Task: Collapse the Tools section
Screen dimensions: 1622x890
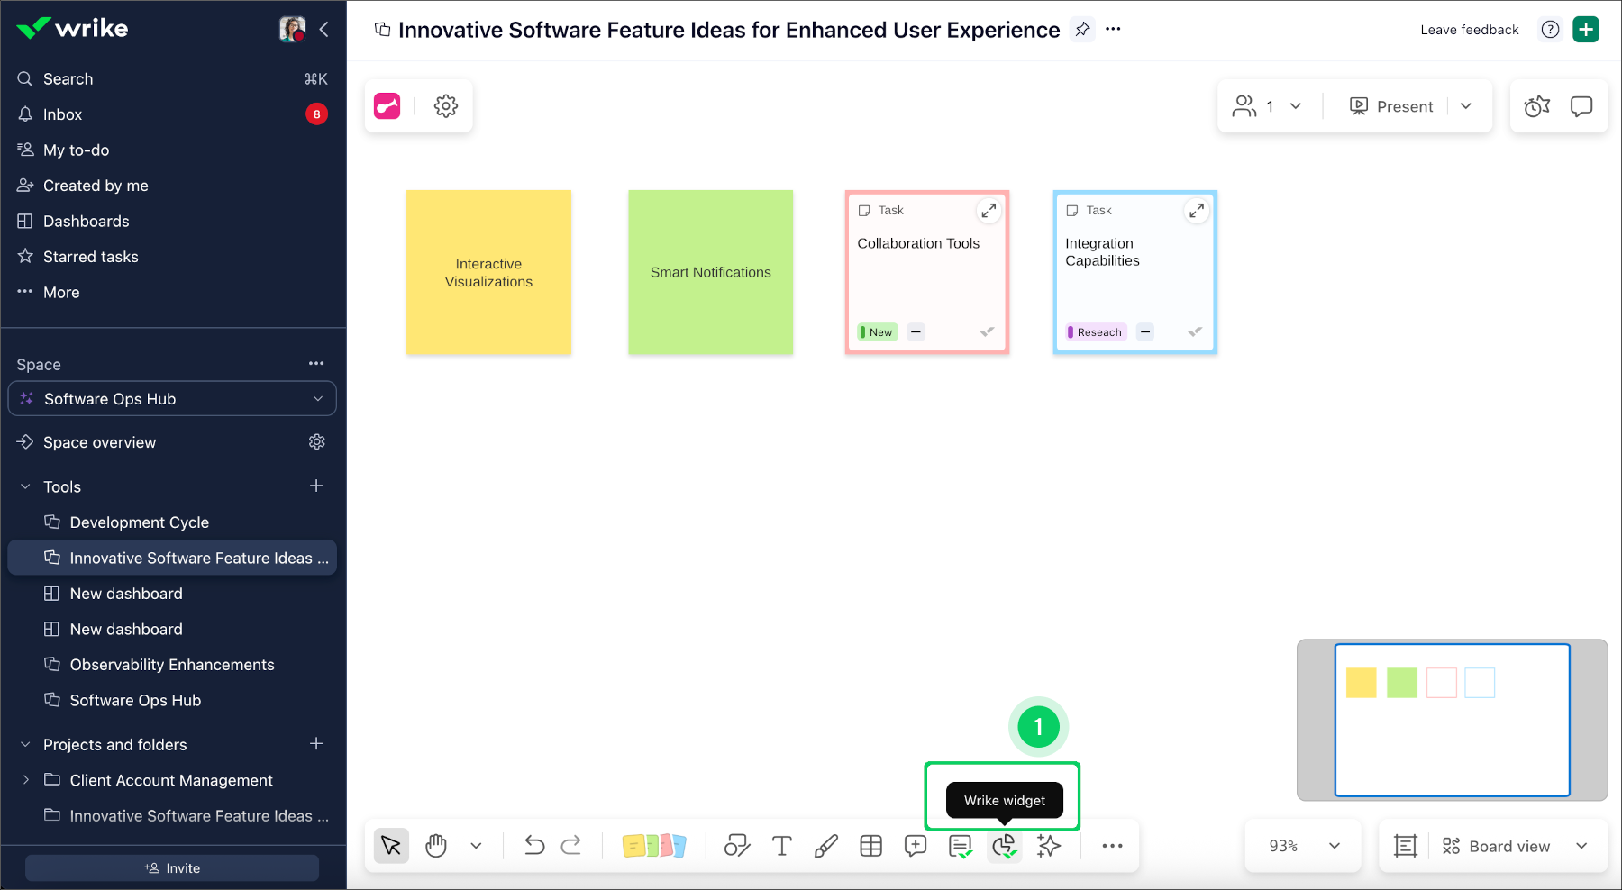Action: point(25,486)
